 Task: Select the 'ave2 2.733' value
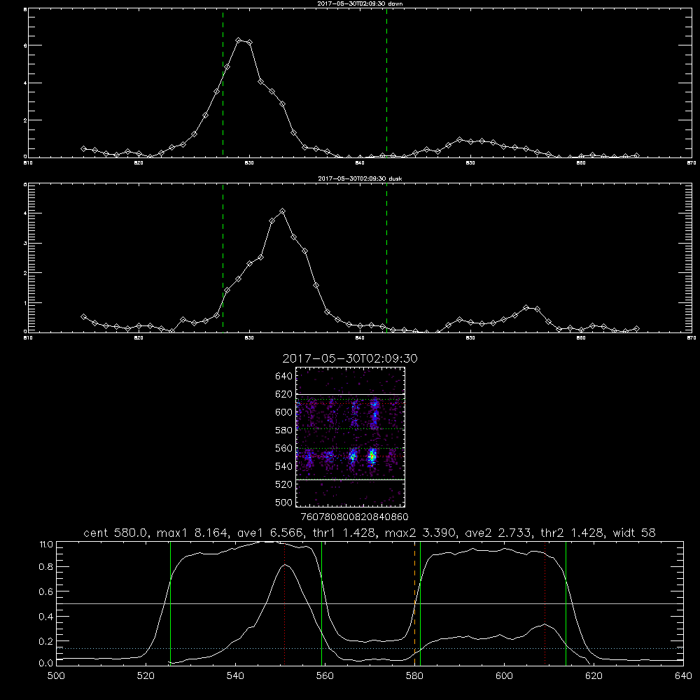coord(498,533)
